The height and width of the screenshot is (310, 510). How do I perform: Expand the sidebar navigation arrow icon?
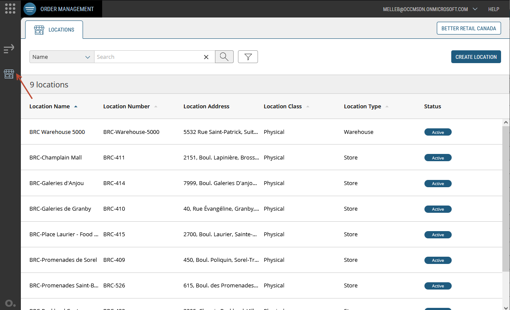coord(9,49)
